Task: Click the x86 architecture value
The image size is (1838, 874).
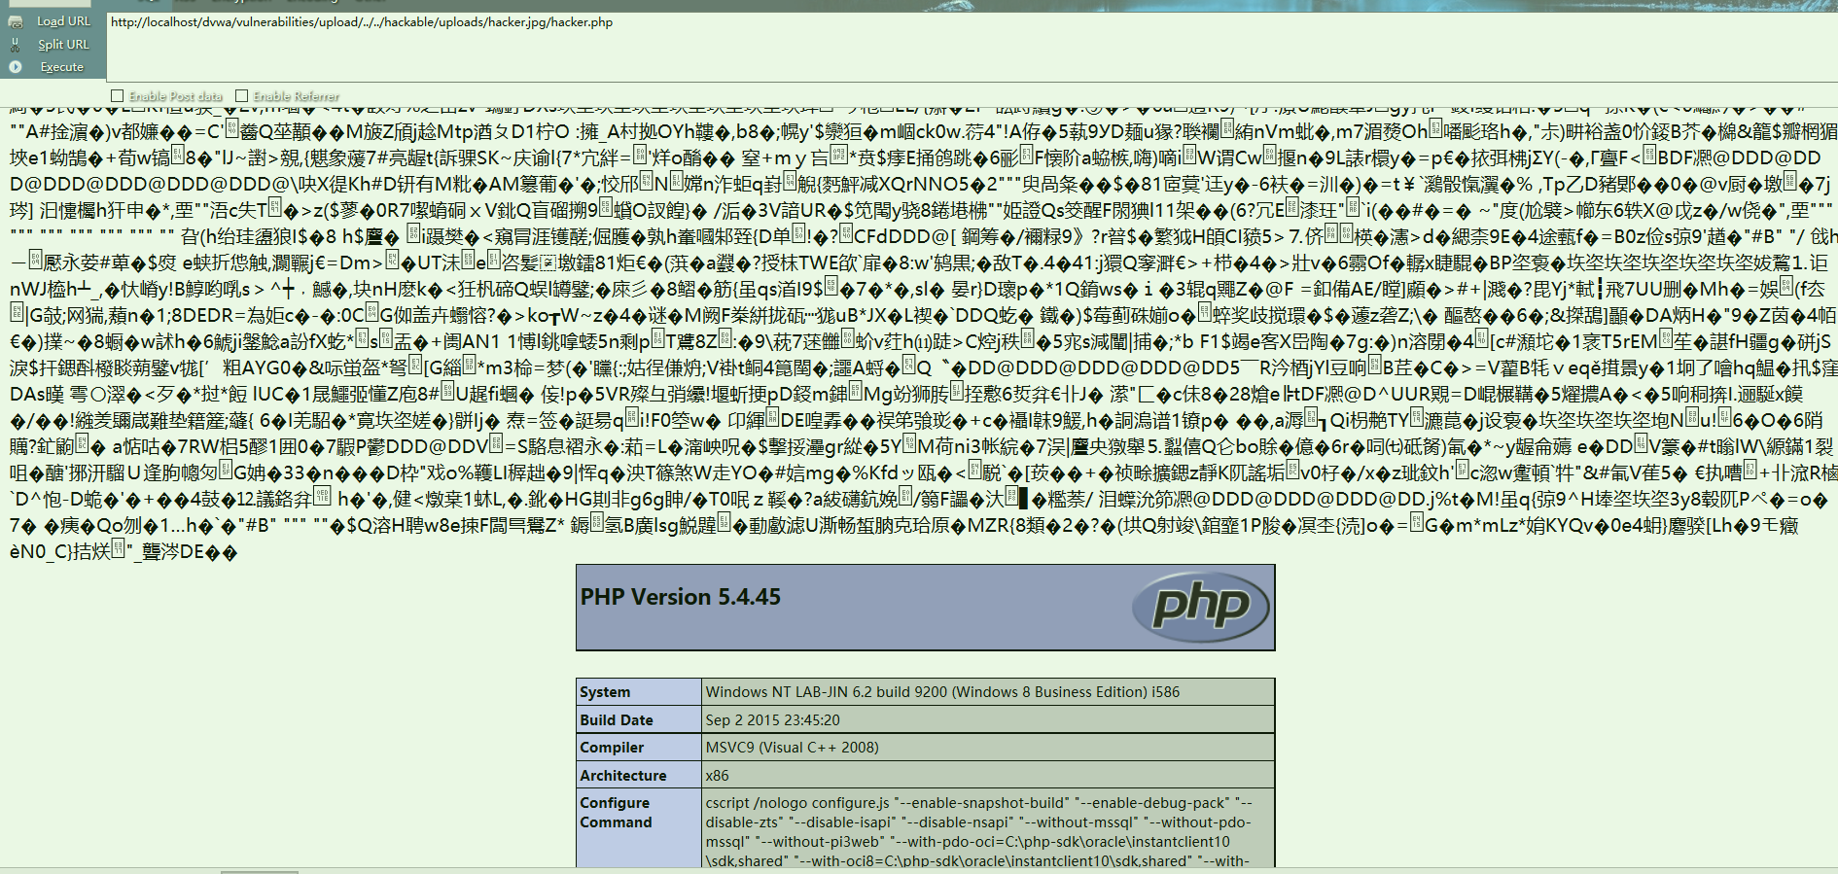Action: tap(717, 776)
